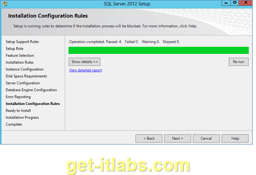The height and width of the screenshot is (175, 256).
Task: Select the Ready to Install step
Action: pyautogui.click(x=18, y=111)
